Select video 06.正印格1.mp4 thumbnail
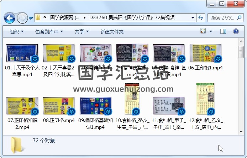 [x=206, y=53]
